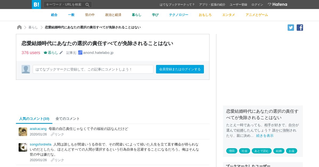Select 総合 category

(x=54, y=15)
